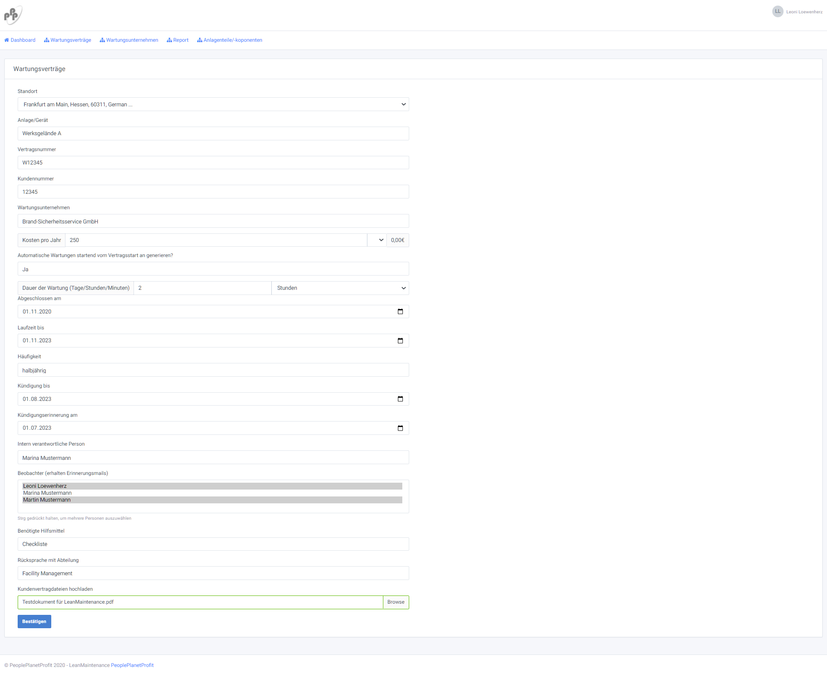The image size is (827, 676).
Task: Click the Dashboard home icon
Action: [7, 40]
